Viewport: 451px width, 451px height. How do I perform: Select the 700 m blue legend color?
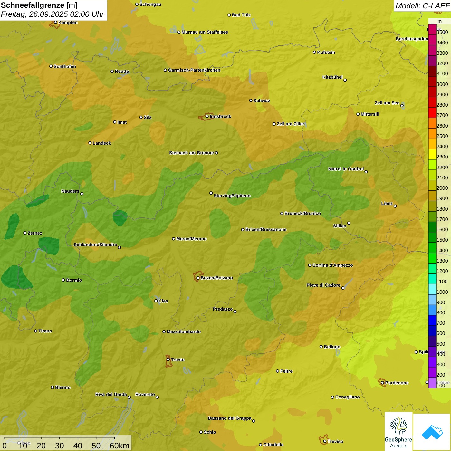coord(432,321)
